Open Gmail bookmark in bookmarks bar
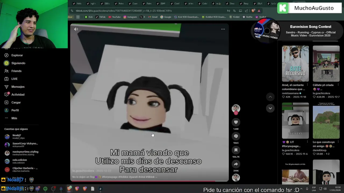The height and width of the screenshot is (193, 344). (153, 17)
